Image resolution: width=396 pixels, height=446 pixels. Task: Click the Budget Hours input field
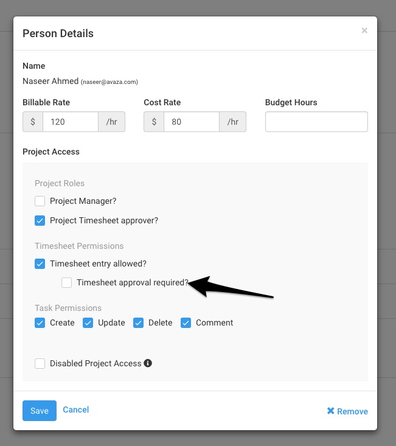(x=316, y=122)
